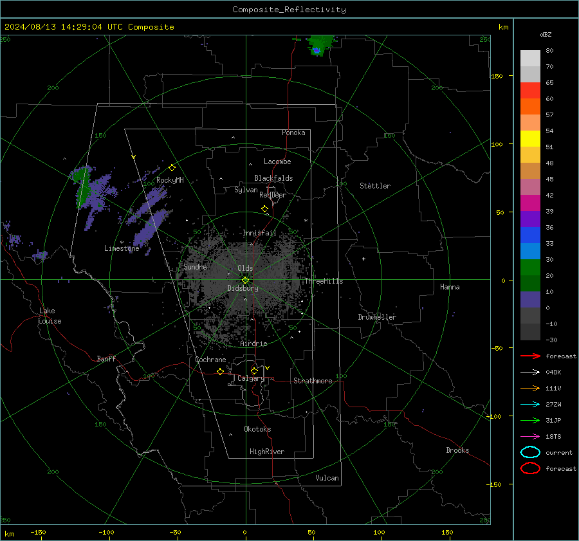The image size is (579, 541).
Task: Click the Cochrane label
Action: coord(210,360)
